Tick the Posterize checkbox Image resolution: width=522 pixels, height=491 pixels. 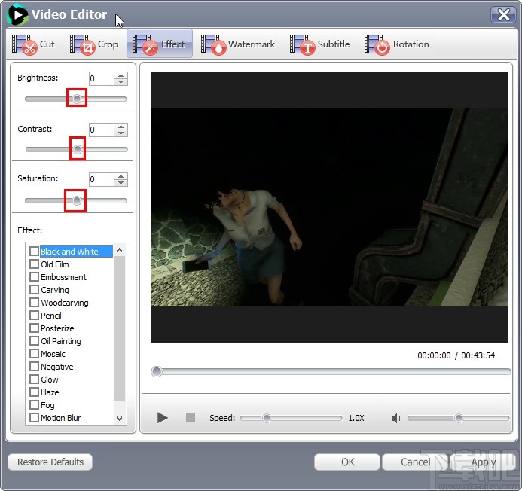34,328
